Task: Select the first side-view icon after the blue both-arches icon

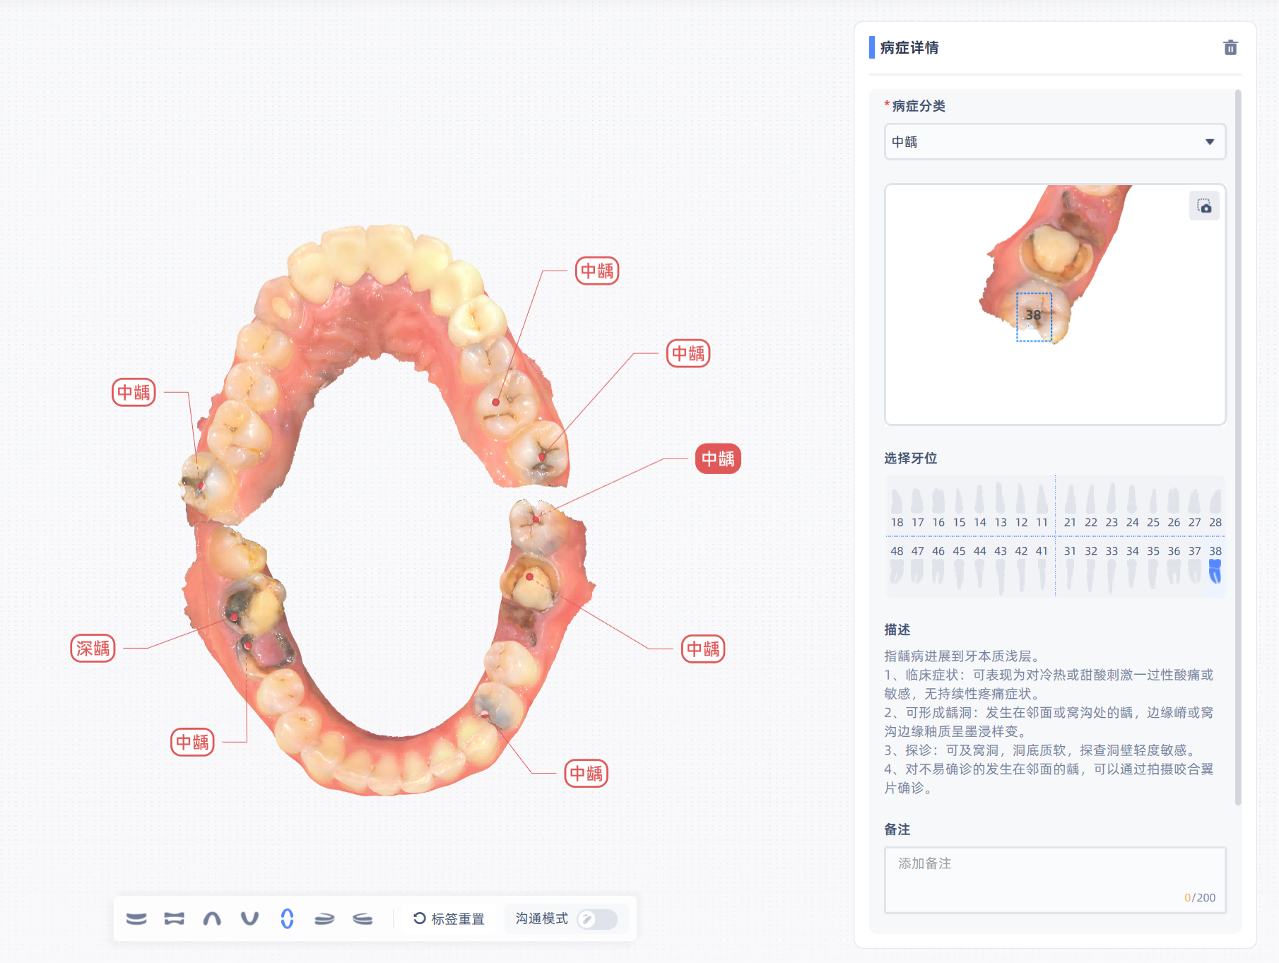Action: point(324,918)
